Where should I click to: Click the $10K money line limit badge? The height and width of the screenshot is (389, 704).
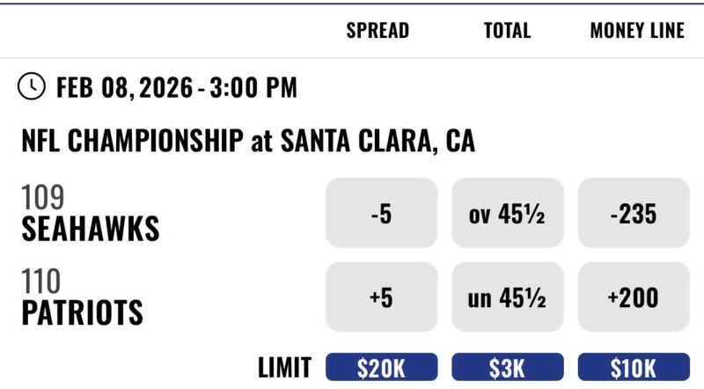click(x=633, y=367)
